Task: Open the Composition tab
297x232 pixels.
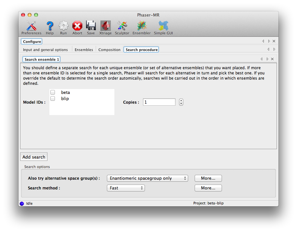Action: [x=109, y=50]
